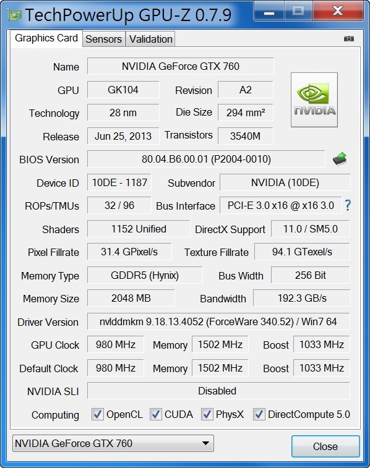Click the Name field showing GeForce GTX 760
Image resolution: width=370 pixels, height=468 pixels.
tap(181, 66)
